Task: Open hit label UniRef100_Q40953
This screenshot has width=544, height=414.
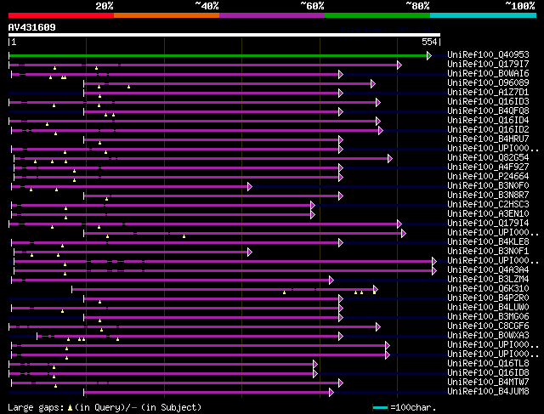Action: coord(488,54)
